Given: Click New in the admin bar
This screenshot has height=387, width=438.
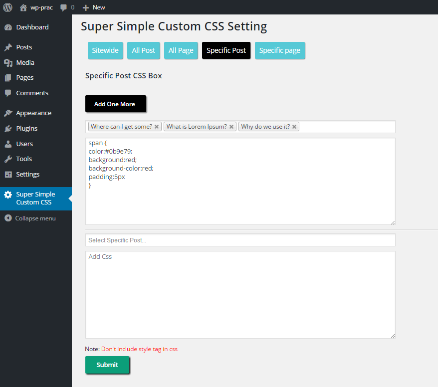Looking at the screenshot, I should [99, 7].
